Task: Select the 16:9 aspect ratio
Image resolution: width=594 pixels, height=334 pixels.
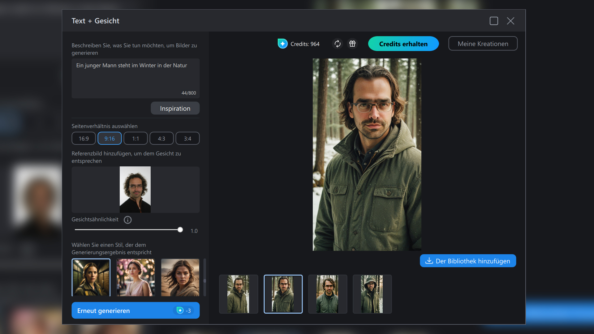Action: [84, 139]
